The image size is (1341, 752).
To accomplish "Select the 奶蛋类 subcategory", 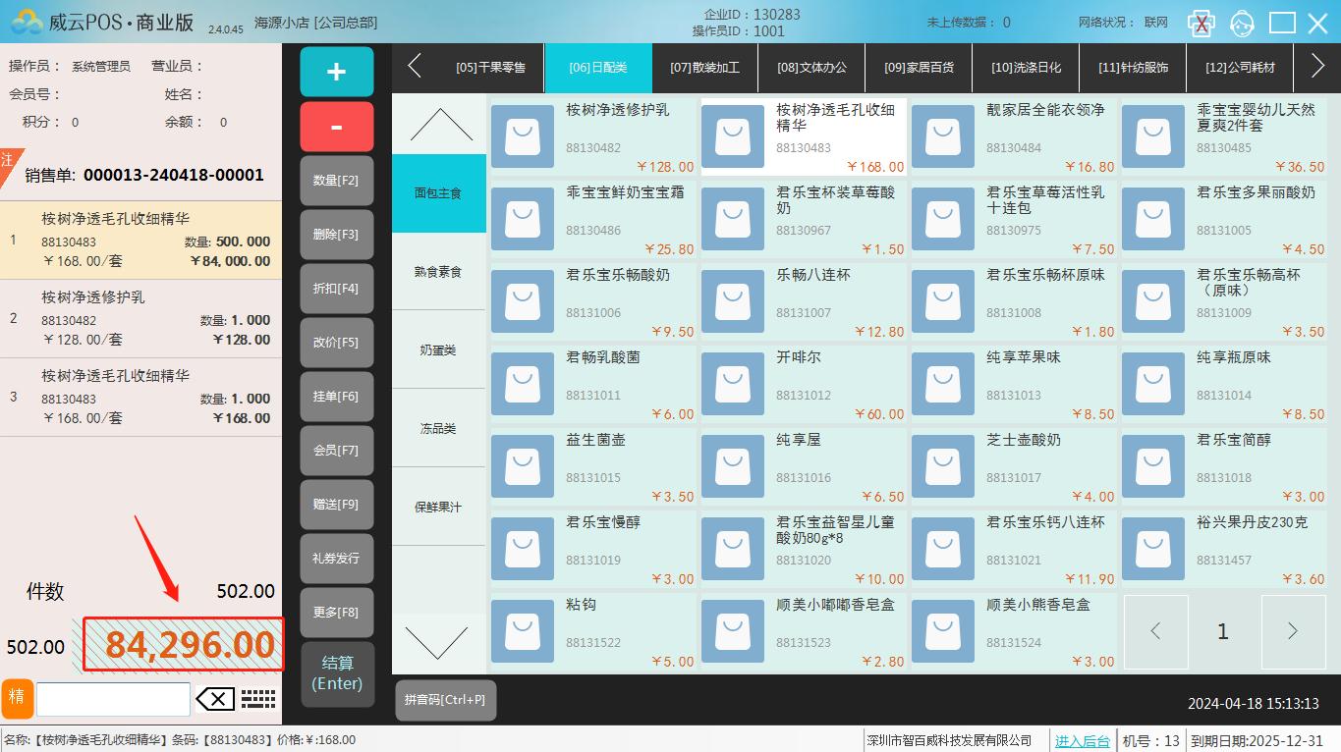I will [438, 350].
